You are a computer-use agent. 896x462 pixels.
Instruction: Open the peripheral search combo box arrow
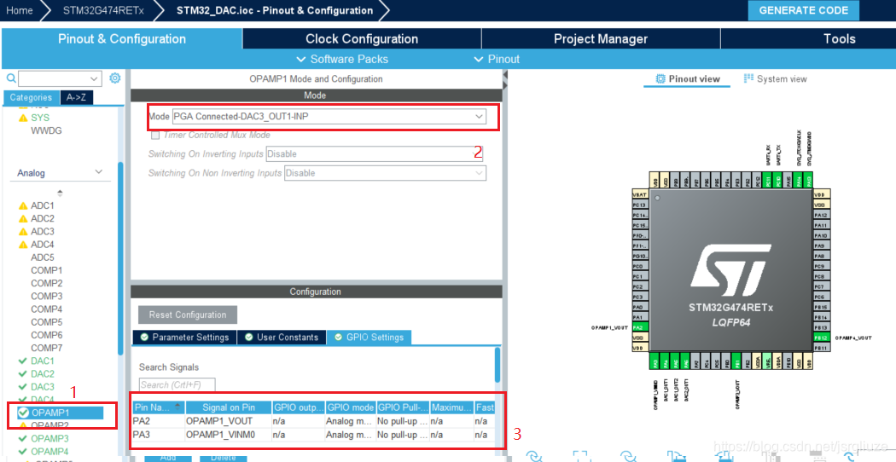pyautogui.click(x=94, y=78)
